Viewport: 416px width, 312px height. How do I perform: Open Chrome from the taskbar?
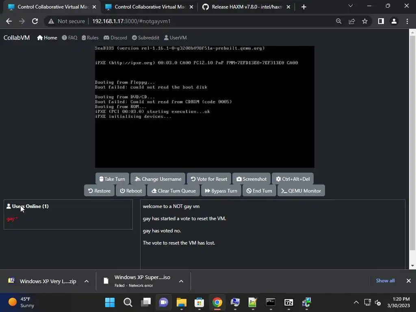[217, 302]
